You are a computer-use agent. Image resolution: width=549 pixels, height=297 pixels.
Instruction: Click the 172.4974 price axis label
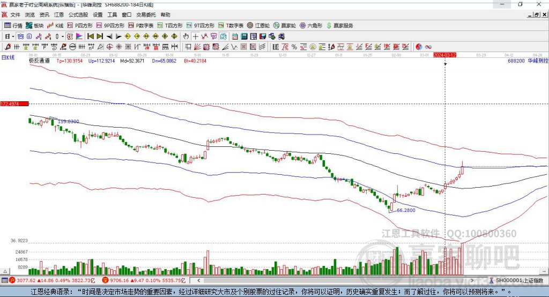click(x=14, y=103)
